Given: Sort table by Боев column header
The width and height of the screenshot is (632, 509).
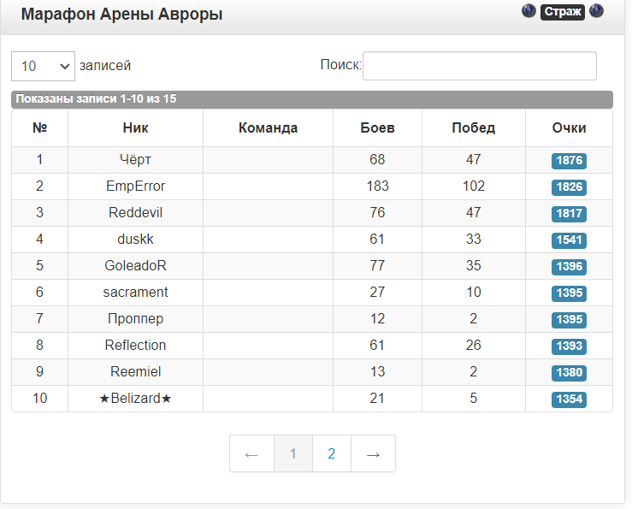Looking at the screenshot, I should [x=377, y=128].
